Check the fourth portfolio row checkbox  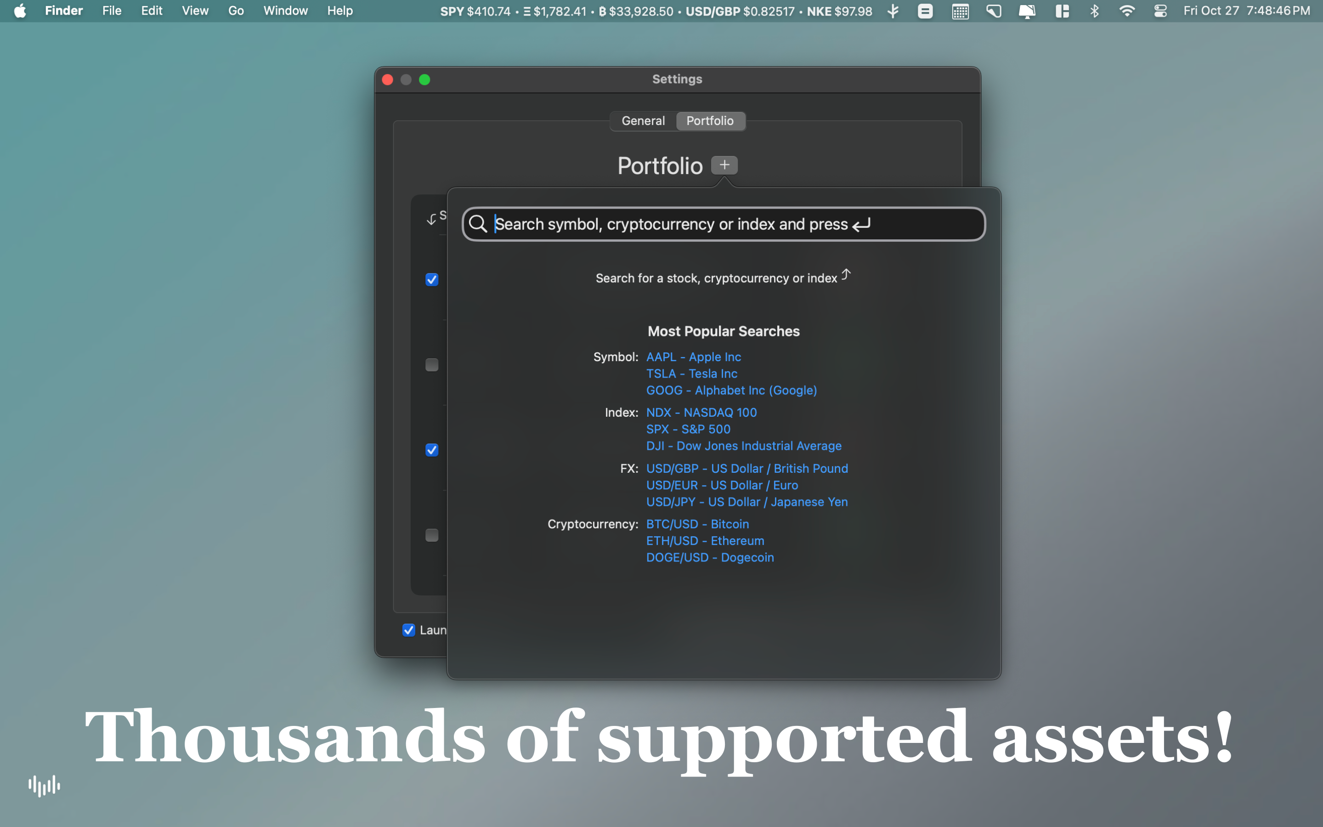click(x=432, y=535)
